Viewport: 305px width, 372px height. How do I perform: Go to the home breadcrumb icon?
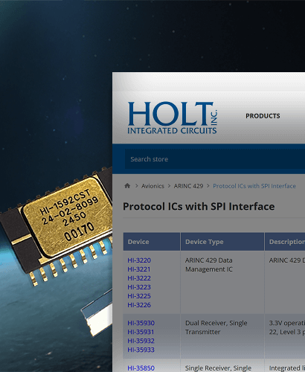127,186
